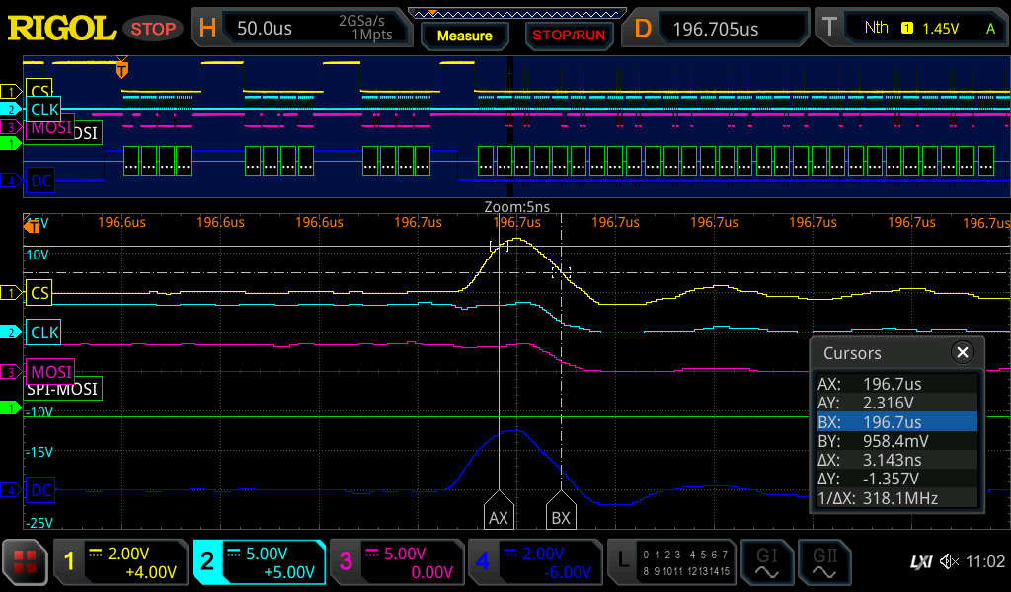Screen dimensions: 1011x592
Task: Click the CLK label in zoom view
Action: coord(43,333)
